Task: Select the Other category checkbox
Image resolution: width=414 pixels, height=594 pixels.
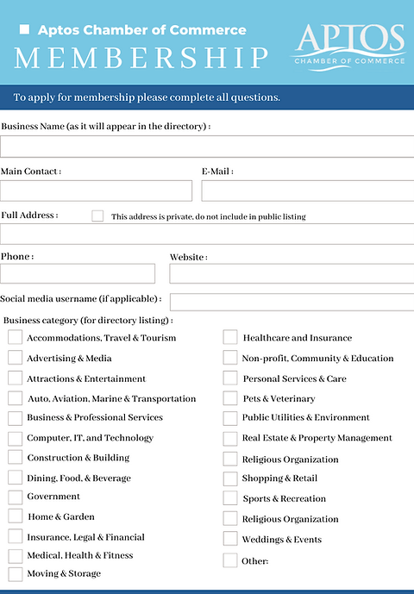Action: [x=230, y=560]
